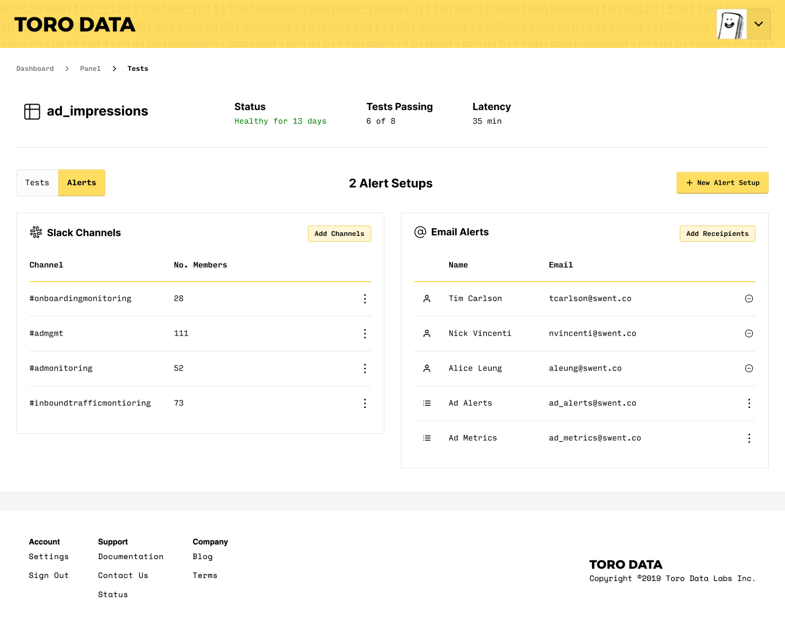Screen dimensions: 785x632
Task: Click the ad_alerts@swent.co email
Action: click(x=593, y=403)
